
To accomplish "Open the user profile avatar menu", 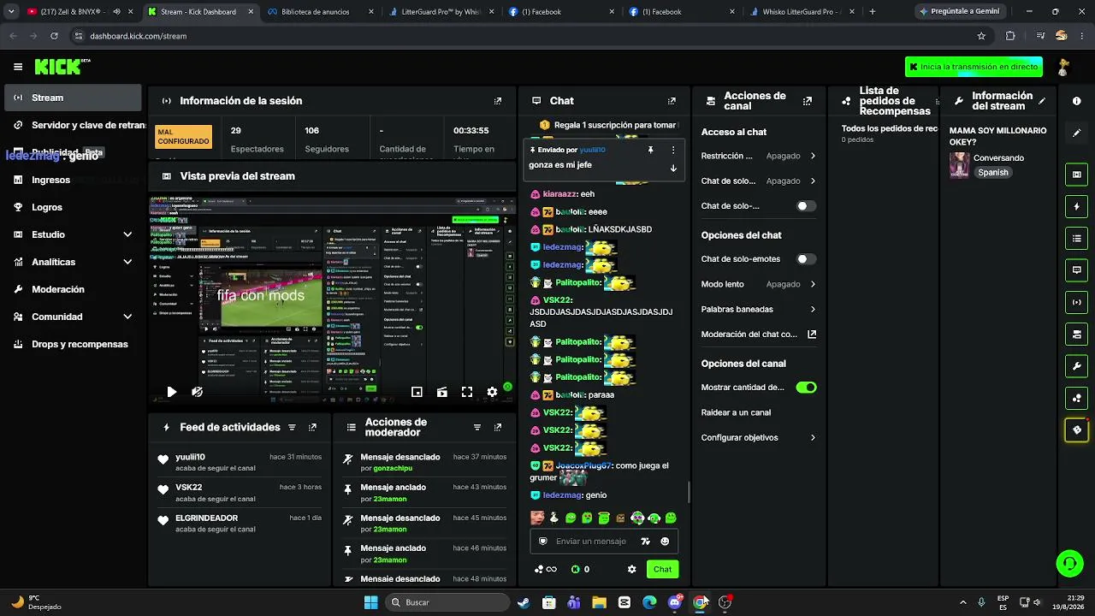I will [x=1063, y=67].
